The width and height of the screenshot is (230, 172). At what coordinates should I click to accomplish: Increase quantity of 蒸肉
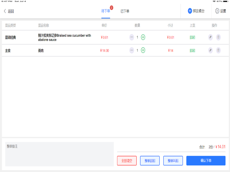click(x=143, y=50)
